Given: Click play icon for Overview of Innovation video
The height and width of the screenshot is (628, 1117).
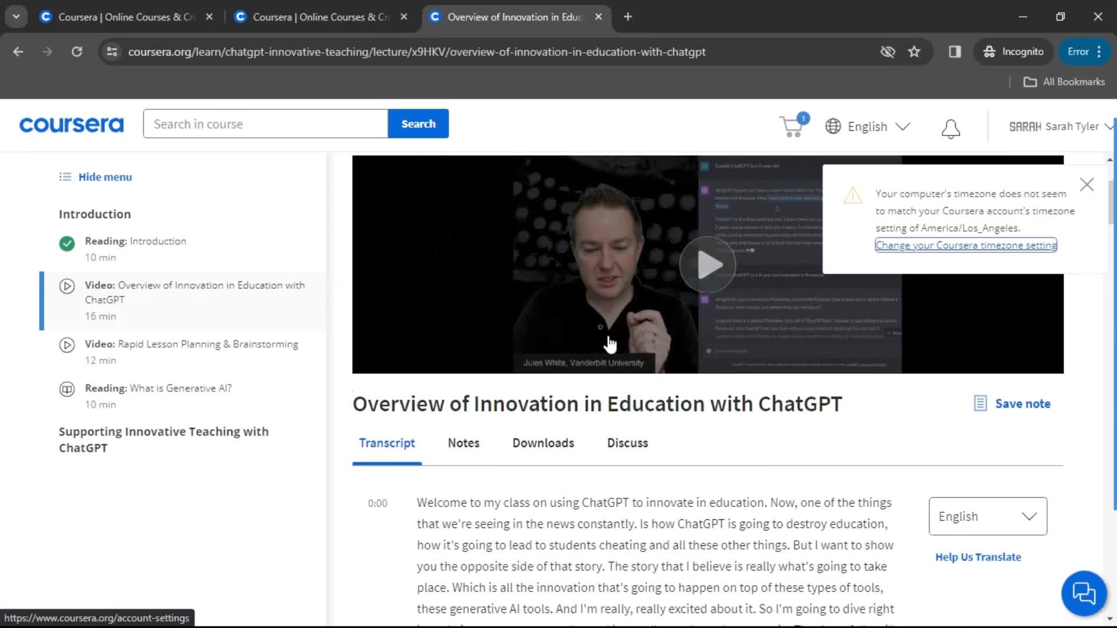Looking at the screenshot, I should coord(67,286).
